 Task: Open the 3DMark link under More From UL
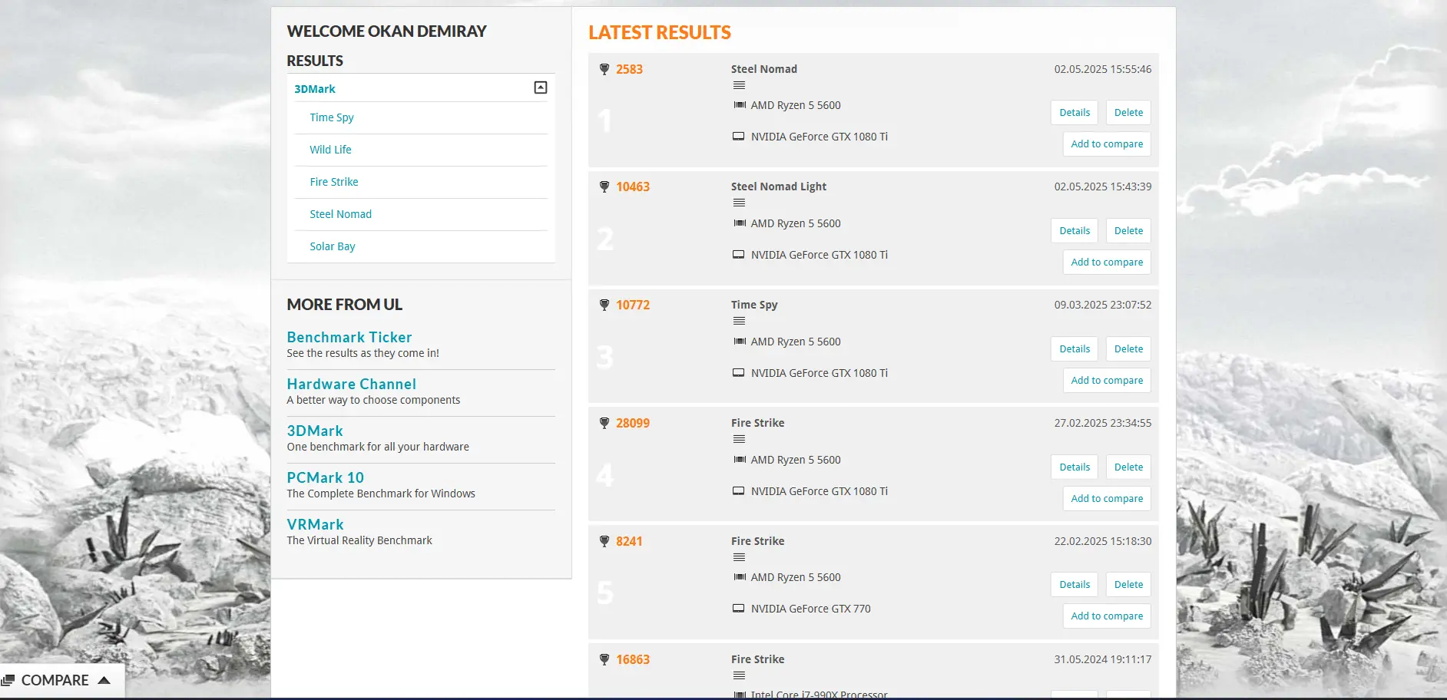coord(315,431)
